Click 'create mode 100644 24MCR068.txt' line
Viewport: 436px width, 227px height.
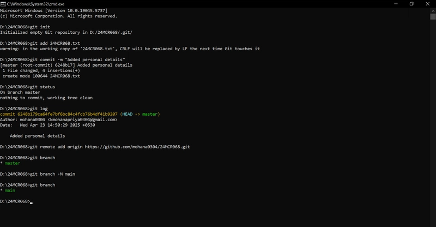(41, 76)
